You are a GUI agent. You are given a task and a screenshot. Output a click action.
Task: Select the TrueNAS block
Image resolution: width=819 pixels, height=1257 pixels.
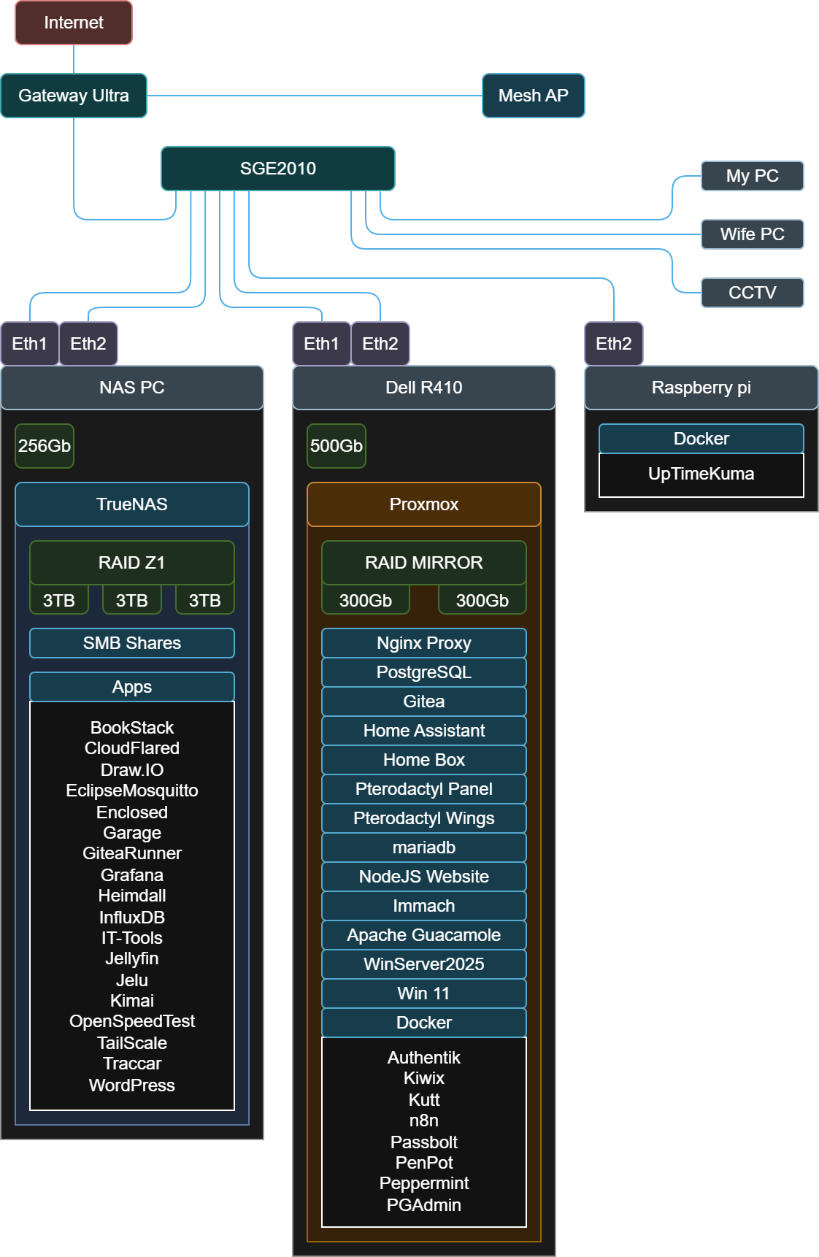pyautogui.click(x=132, y=504)
